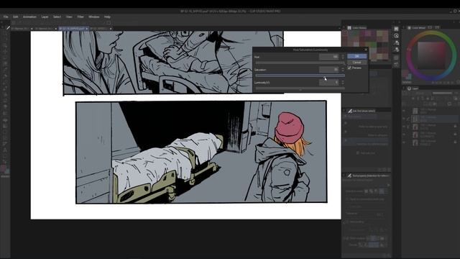Click the Saturation value input field

point(329,70)
